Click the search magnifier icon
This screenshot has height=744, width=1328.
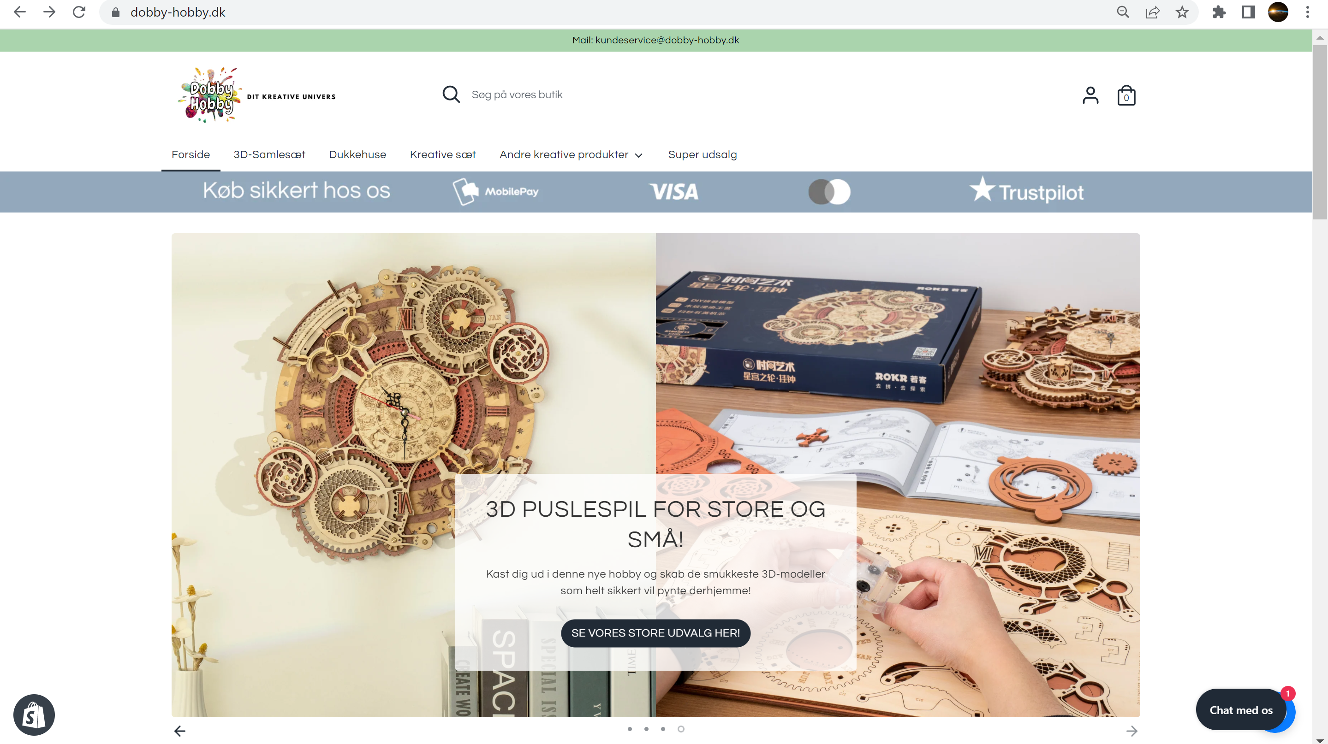click(451, 94)
